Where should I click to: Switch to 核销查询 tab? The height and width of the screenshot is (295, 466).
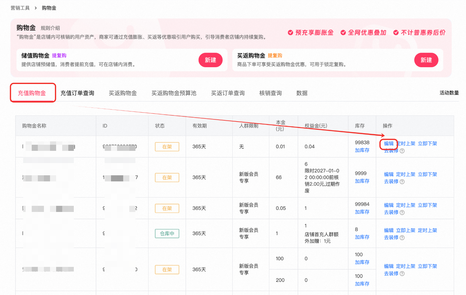tap(271, 93)
